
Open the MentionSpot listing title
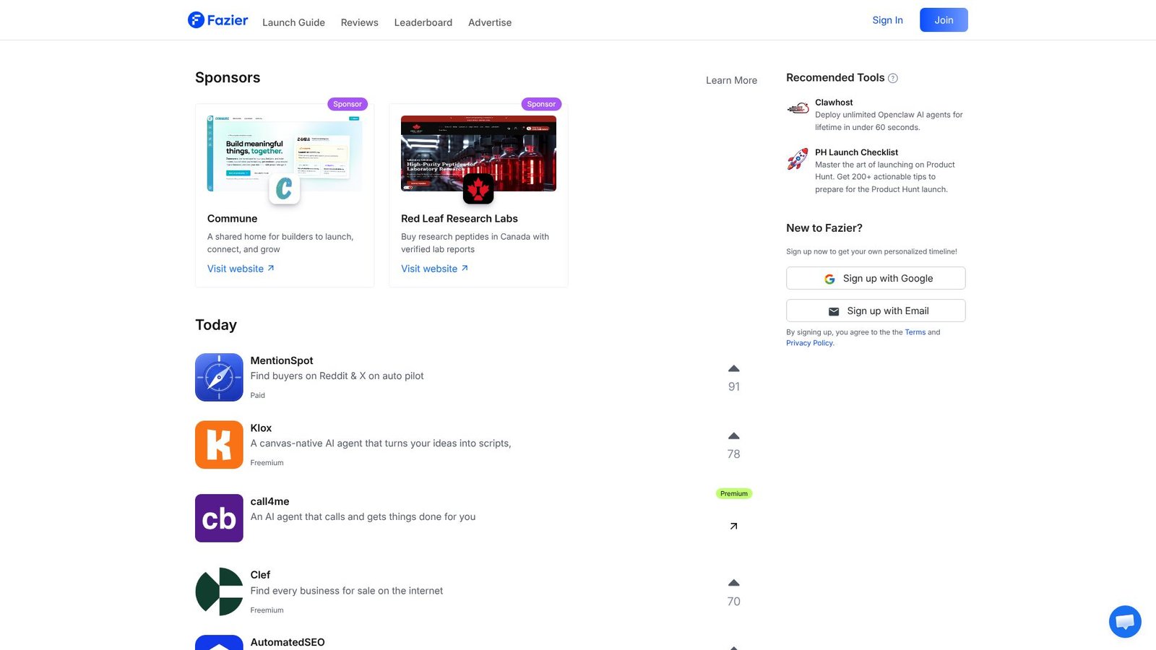tap(282, 360)
